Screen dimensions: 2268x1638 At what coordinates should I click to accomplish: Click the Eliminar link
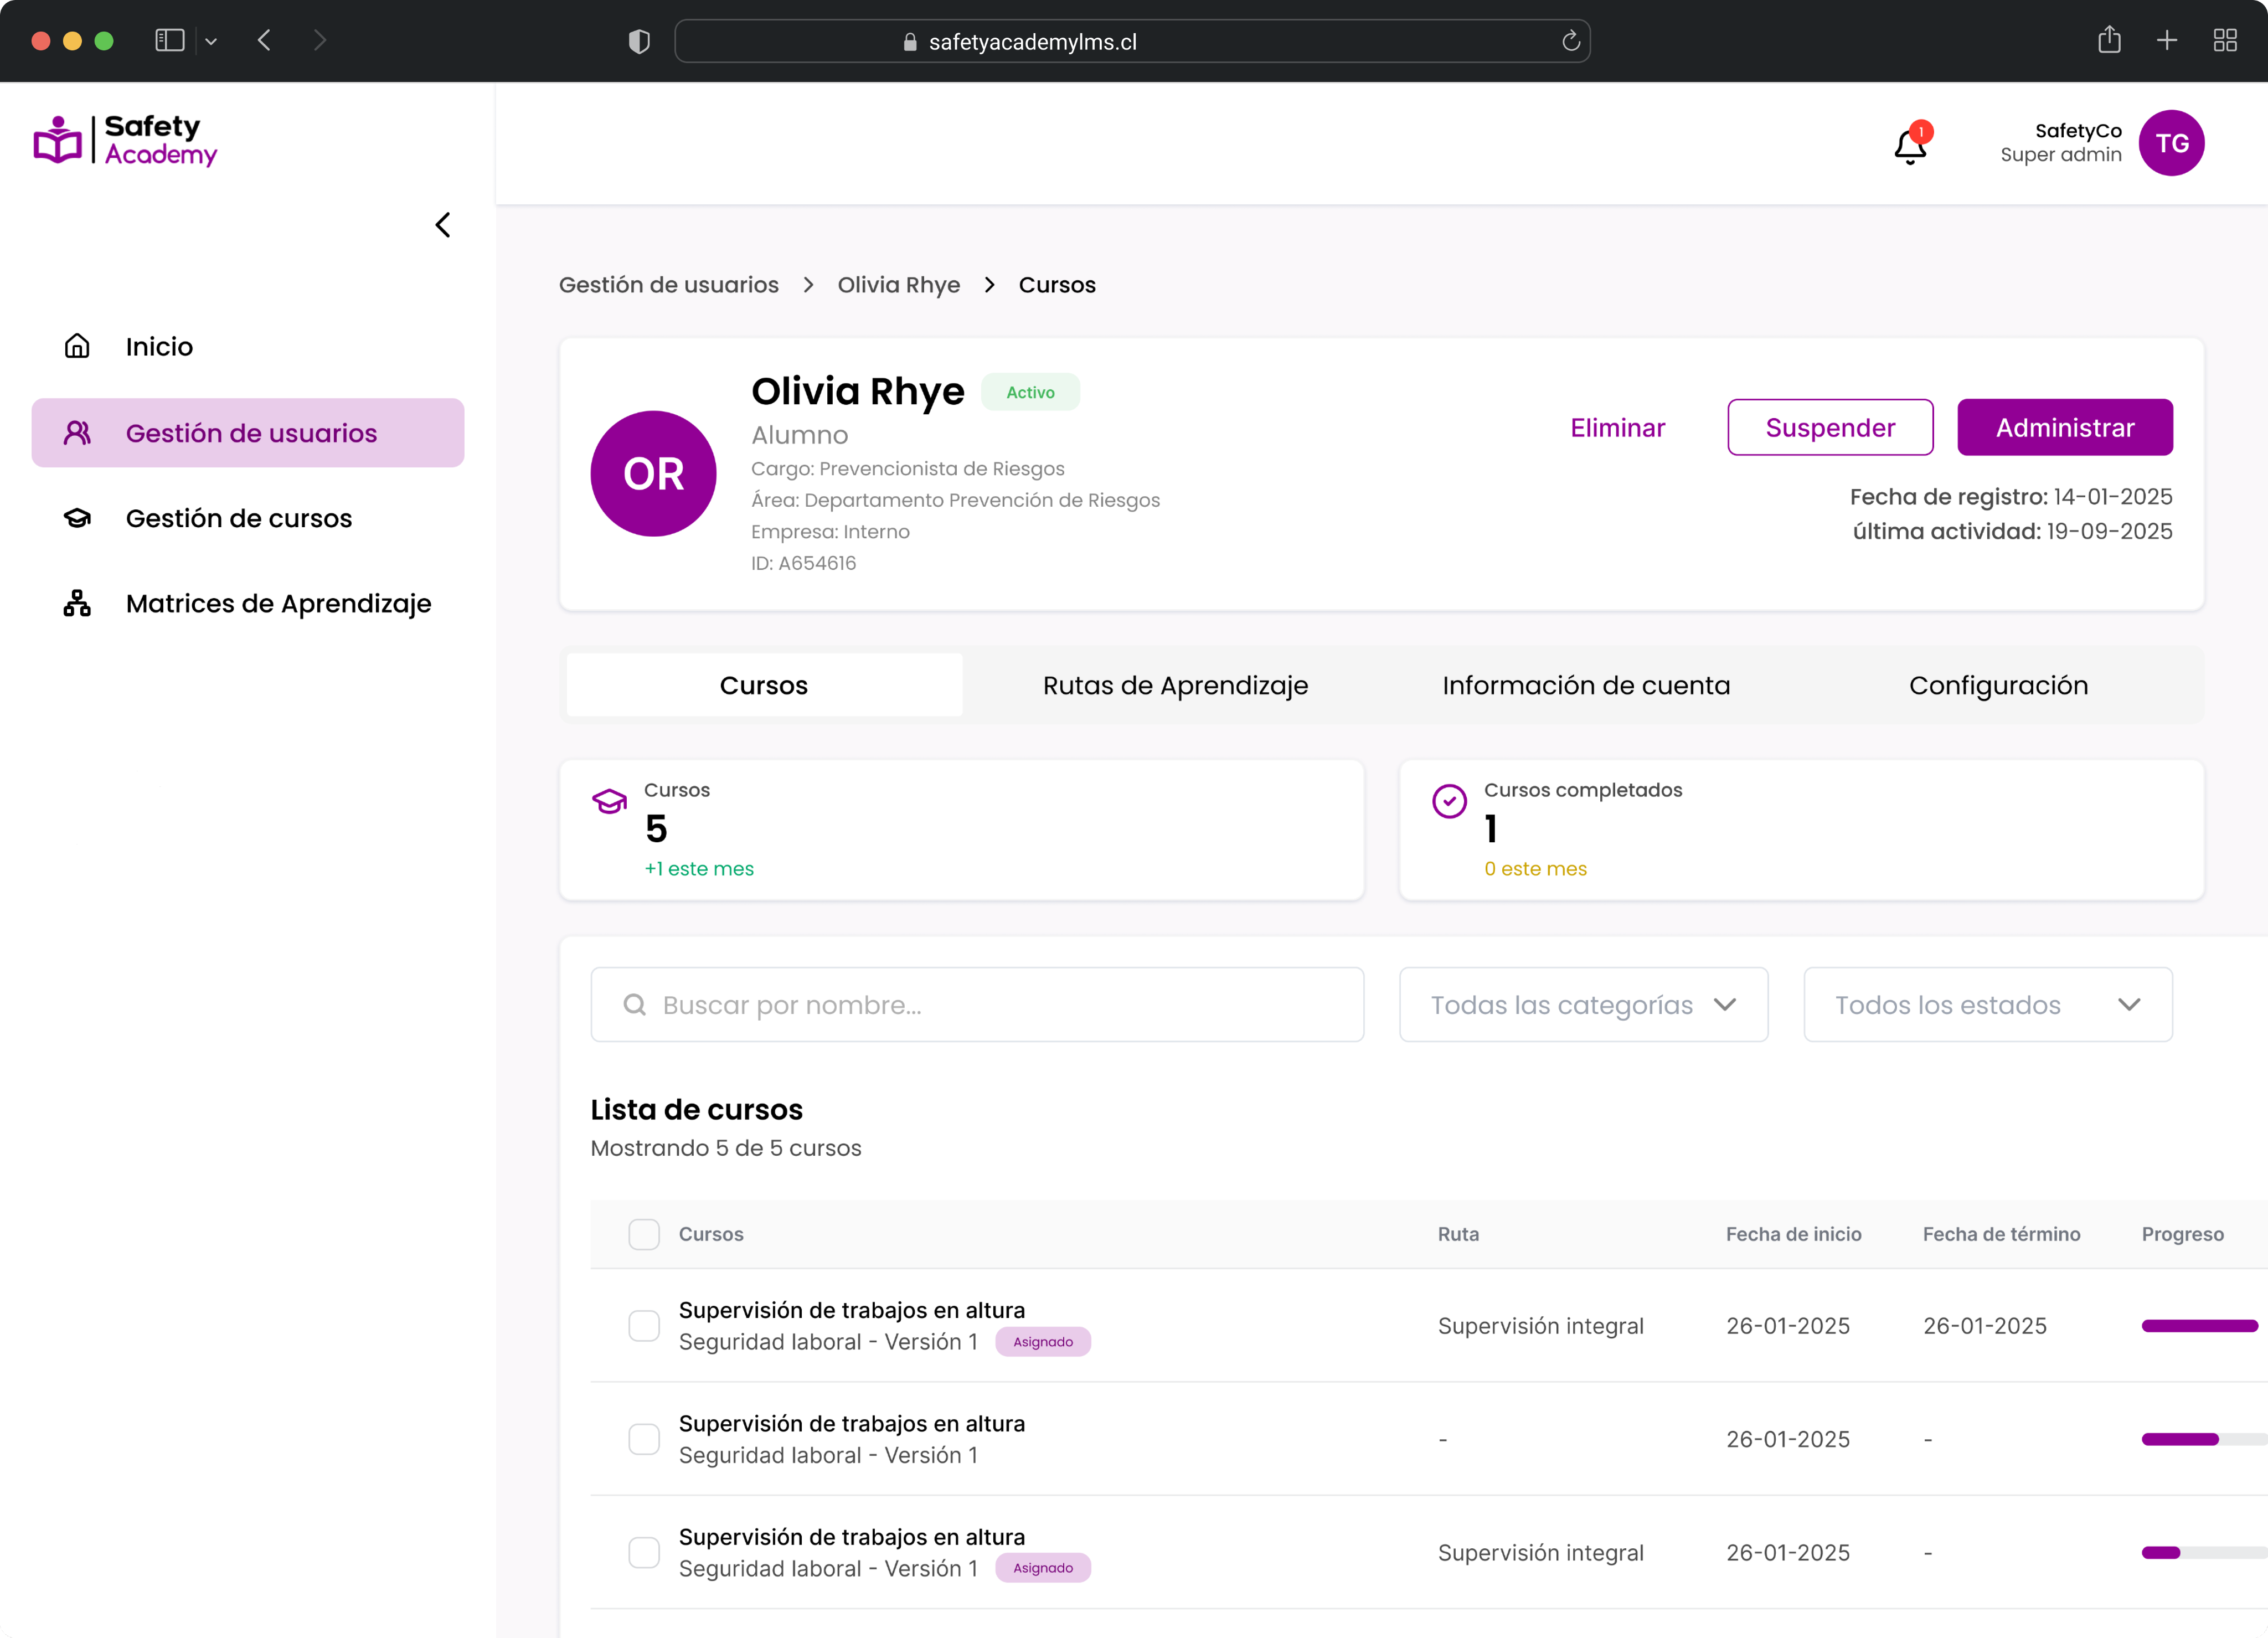tap(1617, 427)
